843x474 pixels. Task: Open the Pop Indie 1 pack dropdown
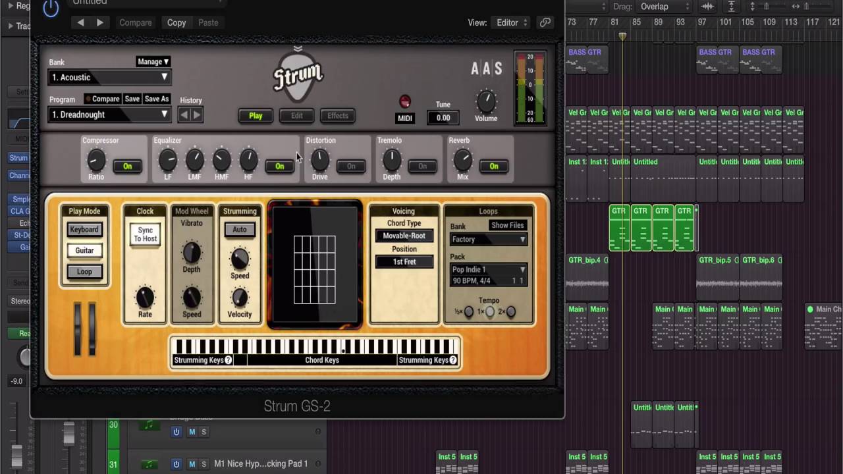click(488, 270)
